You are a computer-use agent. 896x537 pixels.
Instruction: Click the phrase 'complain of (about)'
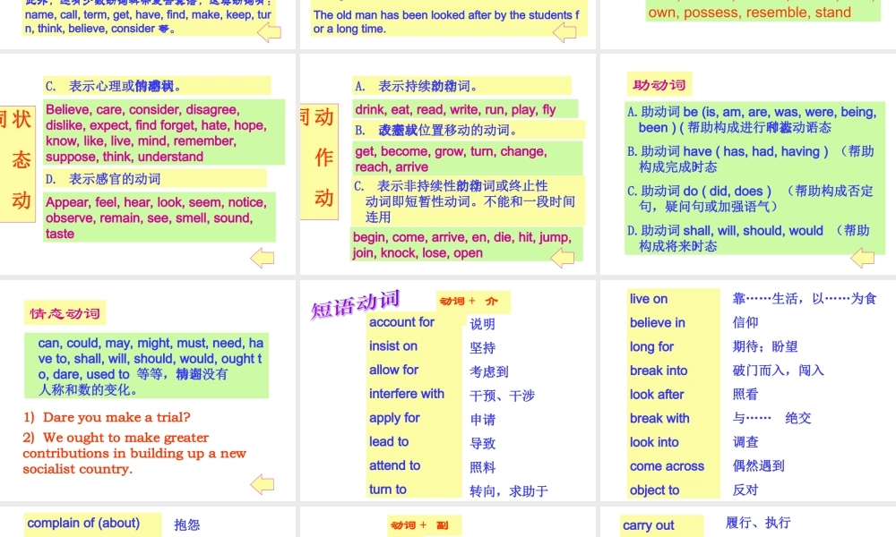pyautogui.click(x=83, y=524)
